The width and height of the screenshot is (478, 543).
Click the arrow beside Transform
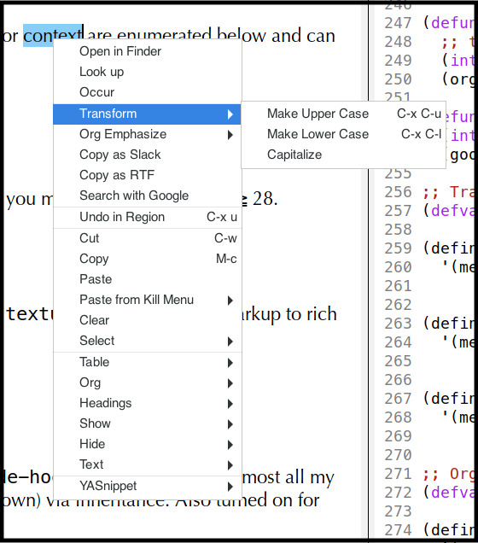click(230, 114)
